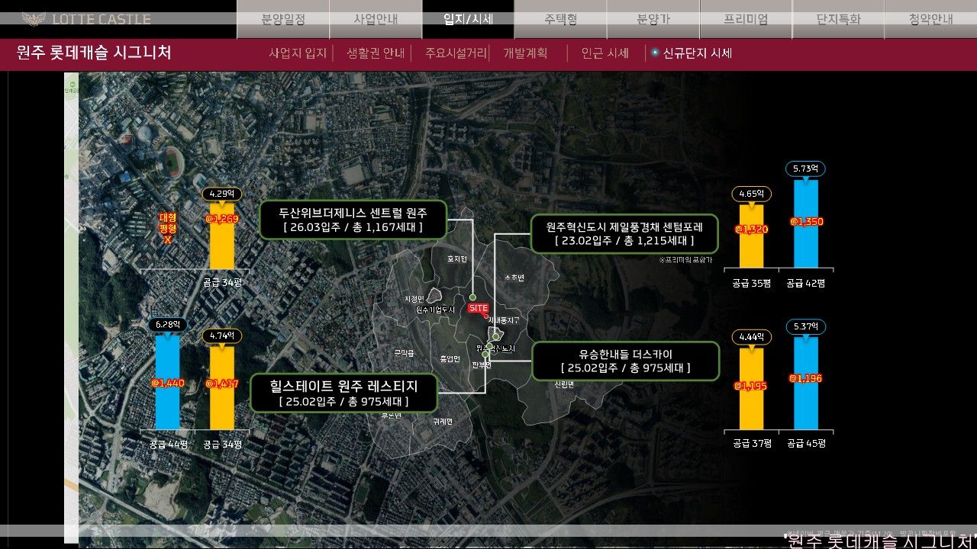The image size is (977, 549).
Task: Open the 주택형 tab
Action: coord(560,19)
